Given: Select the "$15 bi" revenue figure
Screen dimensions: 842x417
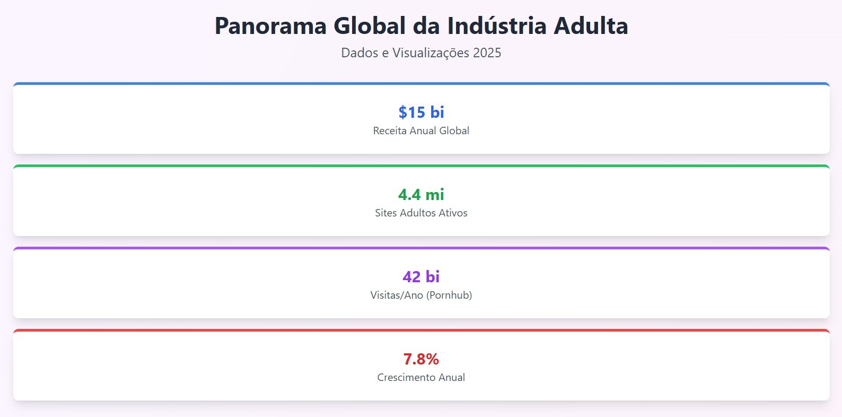Looking at the screenshot, I should [421, 112].
